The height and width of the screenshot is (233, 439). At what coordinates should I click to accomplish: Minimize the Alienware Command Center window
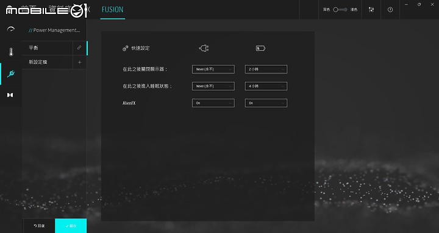[406, 4]
